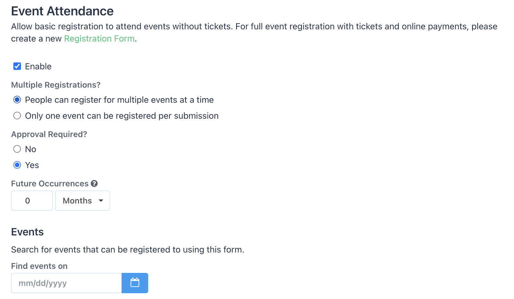
Task: Click "Only one event can be registered" label
Action: click(x=122, y=116)
